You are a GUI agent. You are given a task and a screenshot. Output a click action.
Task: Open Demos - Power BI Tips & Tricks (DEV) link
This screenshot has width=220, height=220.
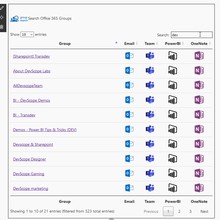[x=45, y=130]
